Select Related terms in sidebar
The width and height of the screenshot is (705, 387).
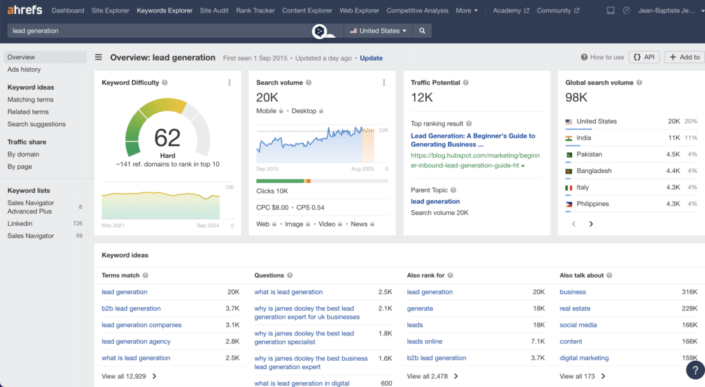(28, 112)
